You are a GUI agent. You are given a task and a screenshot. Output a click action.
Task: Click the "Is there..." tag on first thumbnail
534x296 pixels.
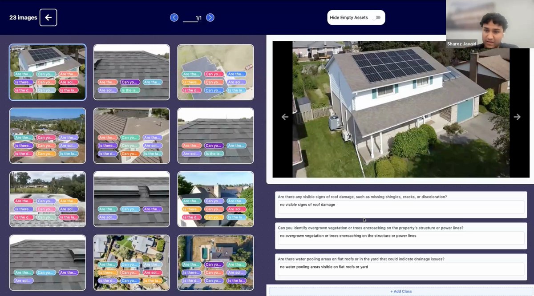coord(23,82)
